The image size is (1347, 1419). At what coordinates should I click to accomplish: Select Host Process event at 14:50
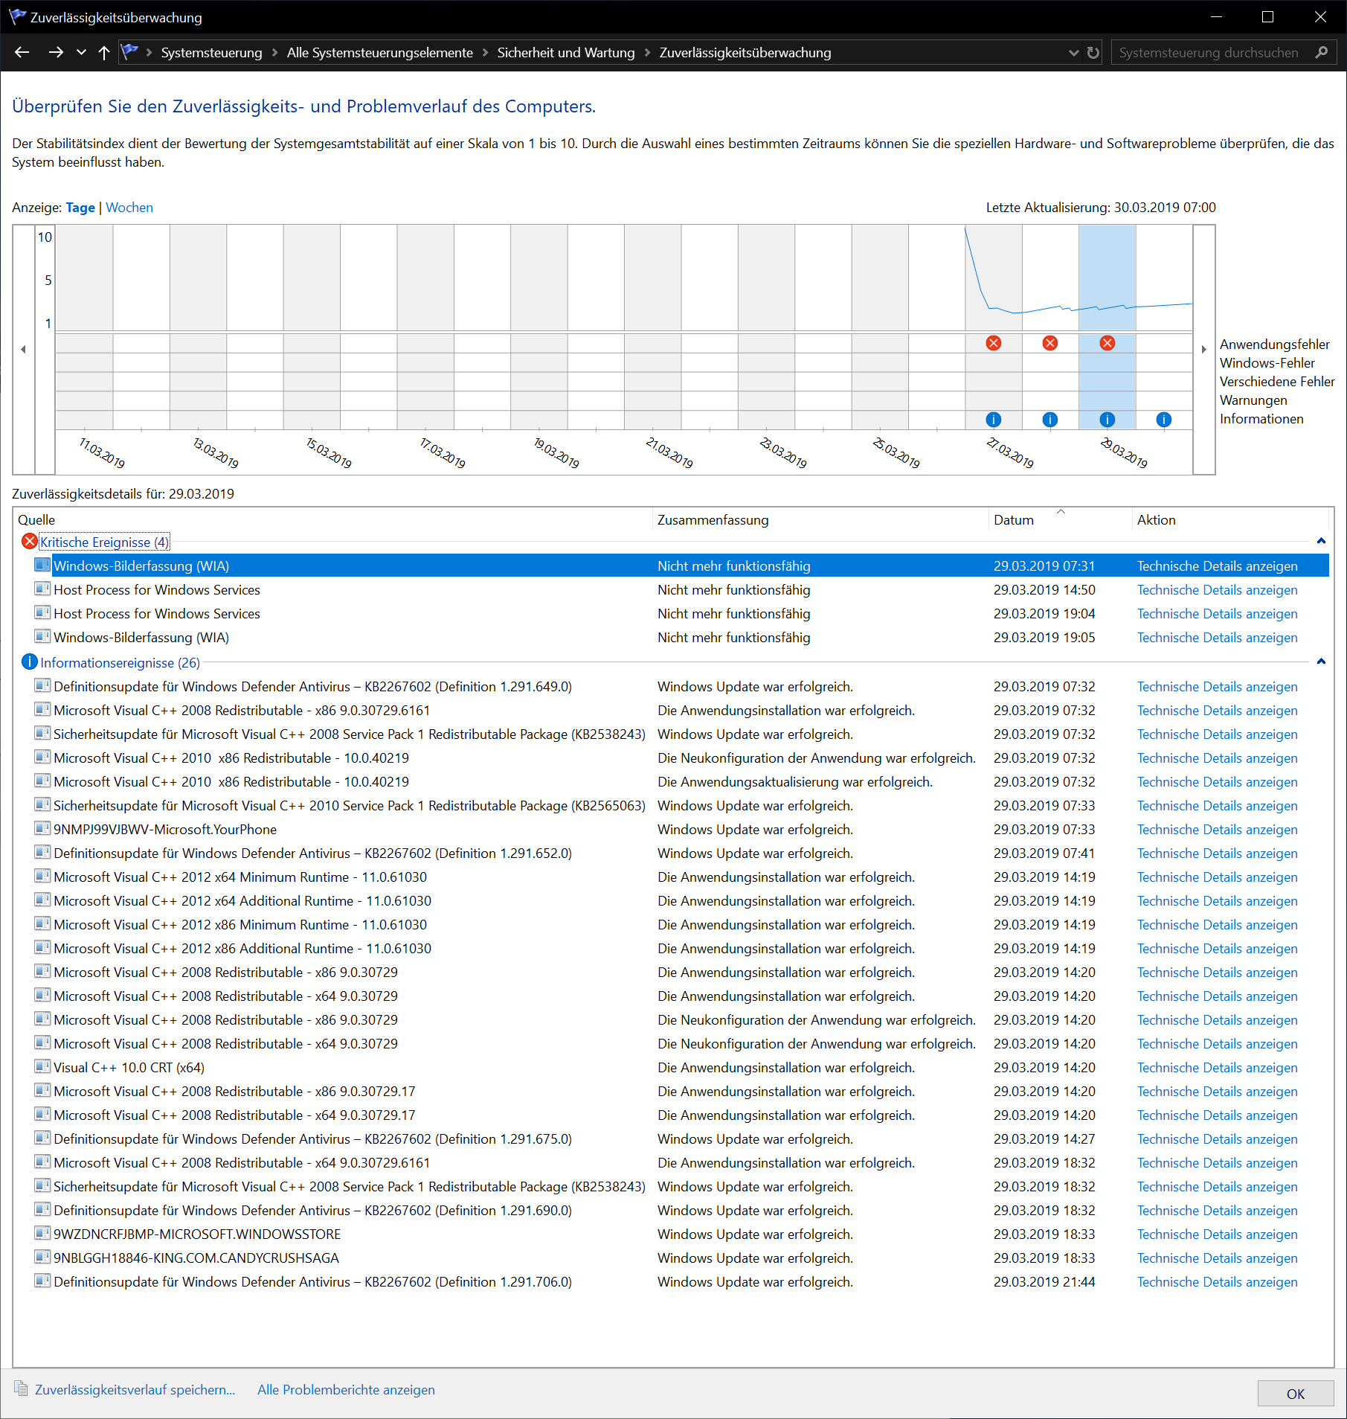pyautogui.click(x=681, y=590)
